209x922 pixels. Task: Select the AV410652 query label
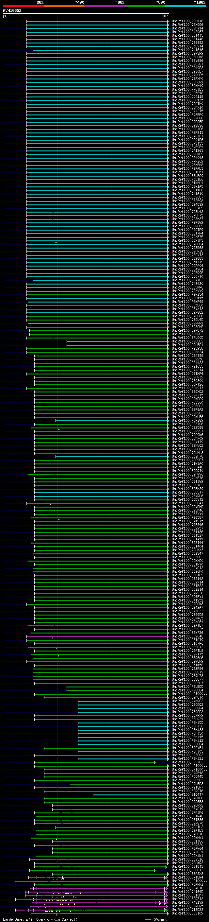pos(12,10)
